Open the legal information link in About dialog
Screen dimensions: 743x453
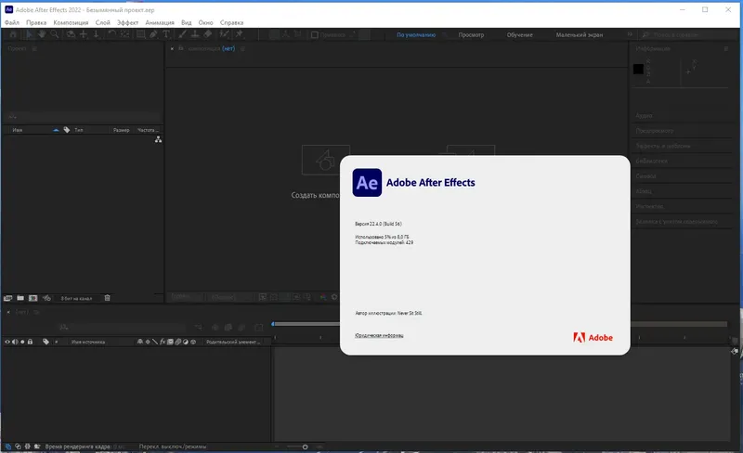(379, 335)
